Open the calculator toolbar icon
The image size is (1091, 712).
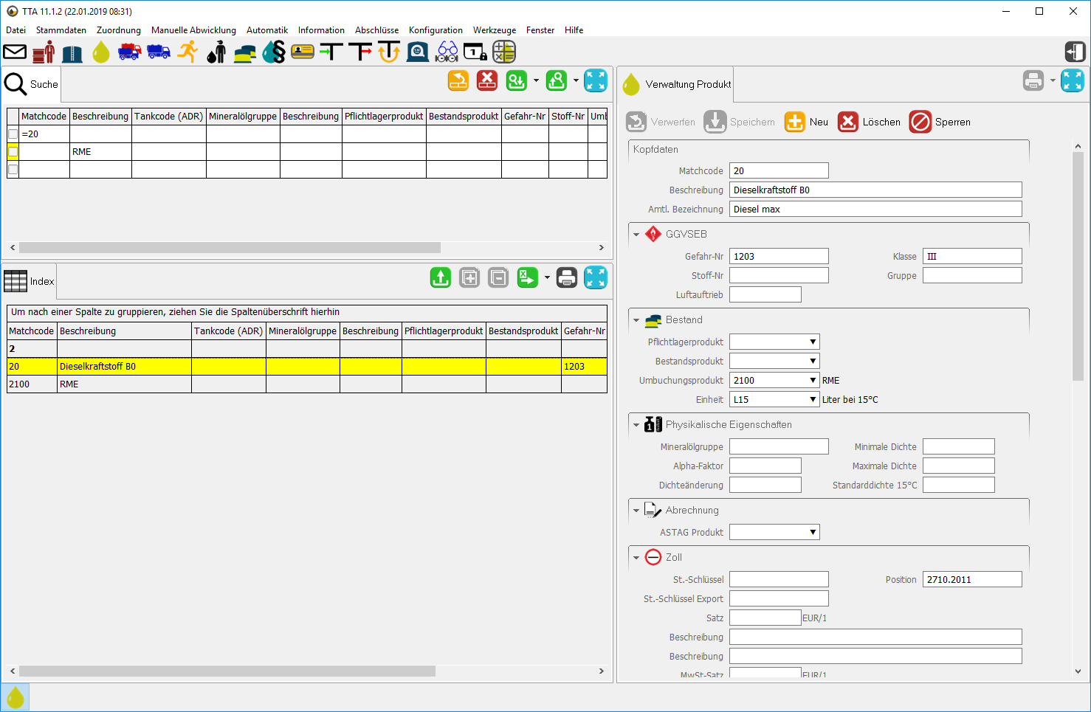(504, 52)
